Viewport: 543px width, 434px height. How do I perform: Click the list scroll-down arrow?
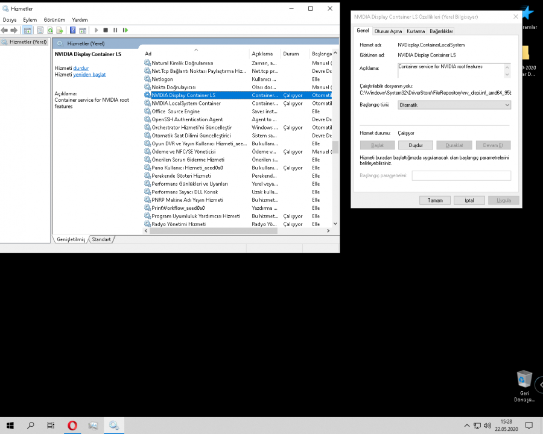point(335,224)
